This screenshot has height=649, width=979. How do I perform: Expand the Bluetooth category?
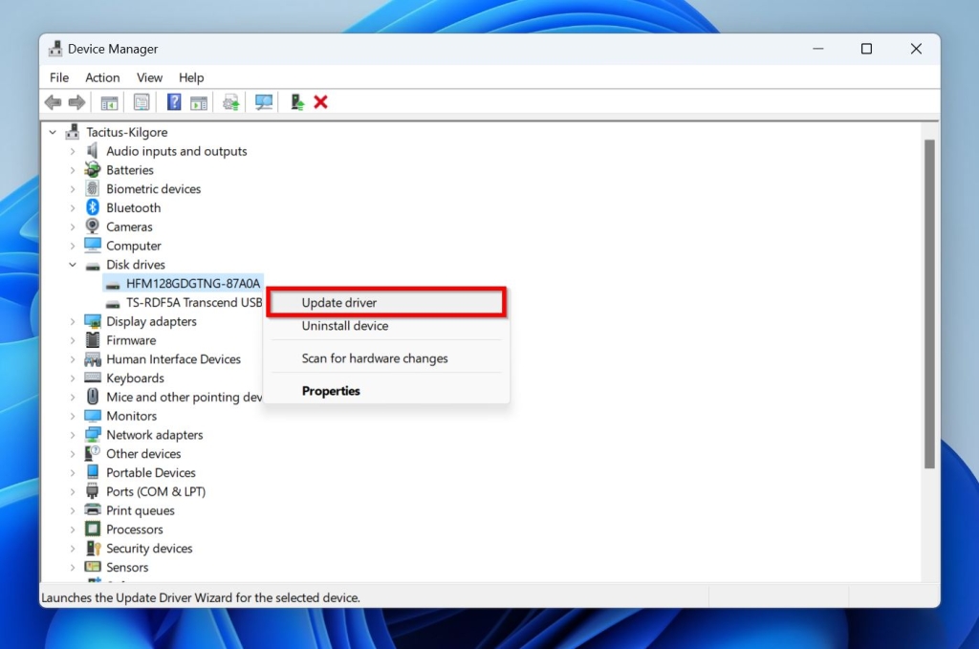tap(74, 207)
